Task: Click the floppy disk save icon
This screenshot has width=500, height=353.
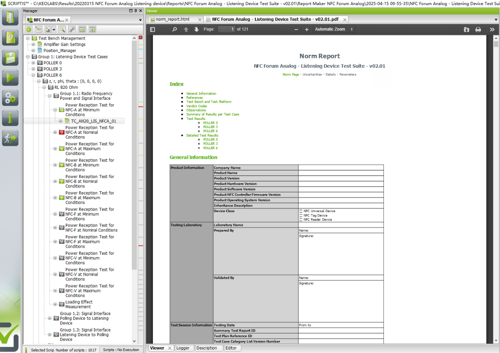Action: (10, 58)
